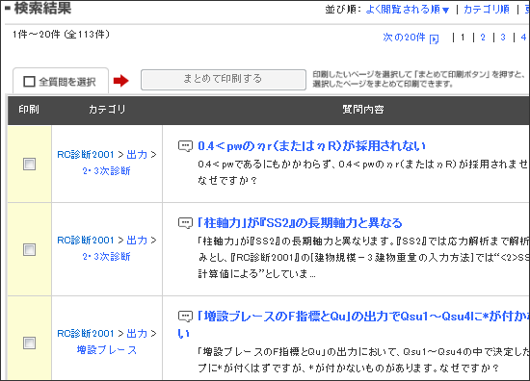Click the 並び順 label

(x=343, y=9)
